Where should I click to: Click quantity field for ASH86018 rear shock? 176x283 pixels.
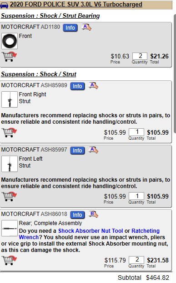click(x=136, y=260)
